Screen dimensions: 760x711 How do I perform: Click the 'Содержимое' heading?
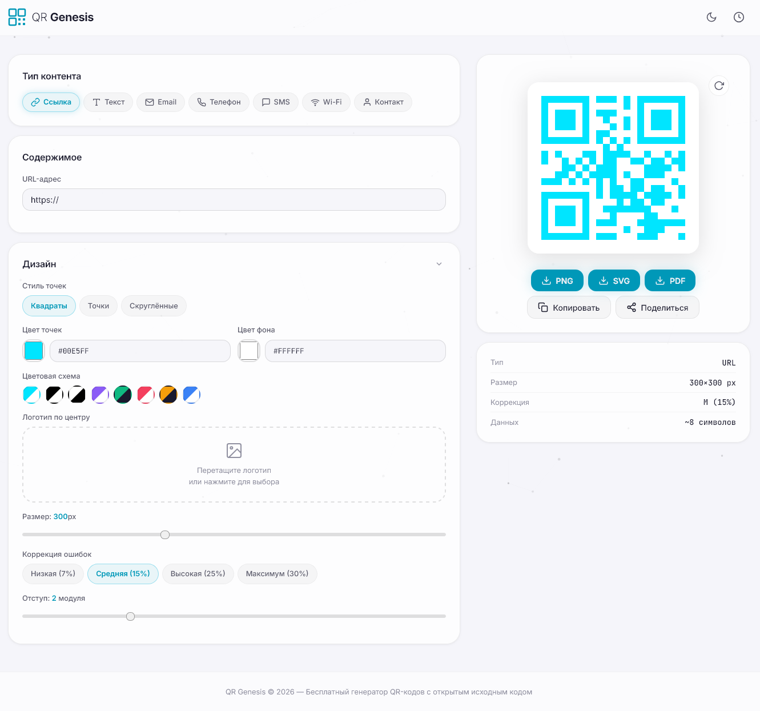(52, 158)
